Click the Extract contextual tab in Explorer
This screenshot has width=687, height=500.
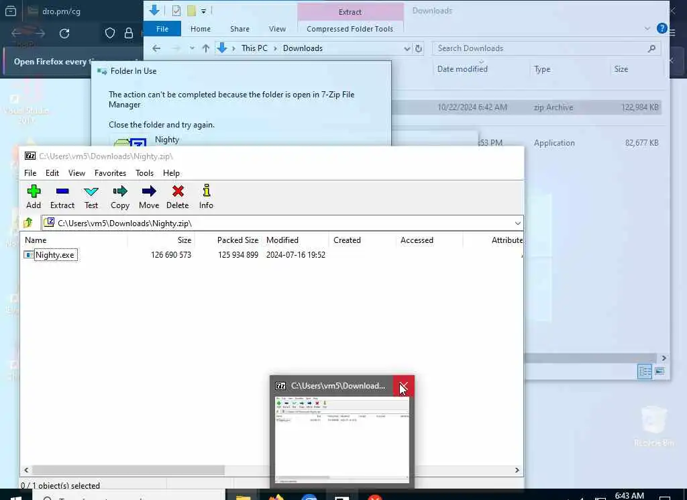point(350,12)
